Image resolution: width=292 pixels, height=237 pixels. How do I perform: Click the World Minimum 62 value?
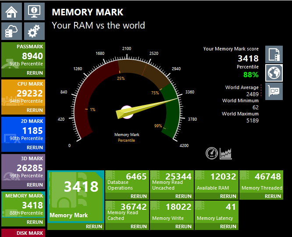click(255, 107)
